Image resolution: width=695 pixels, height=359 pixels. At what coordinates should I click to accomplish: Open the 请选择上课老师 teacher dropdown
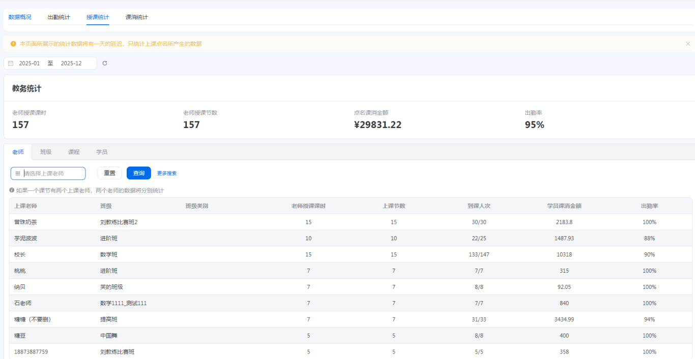[51, 174]
